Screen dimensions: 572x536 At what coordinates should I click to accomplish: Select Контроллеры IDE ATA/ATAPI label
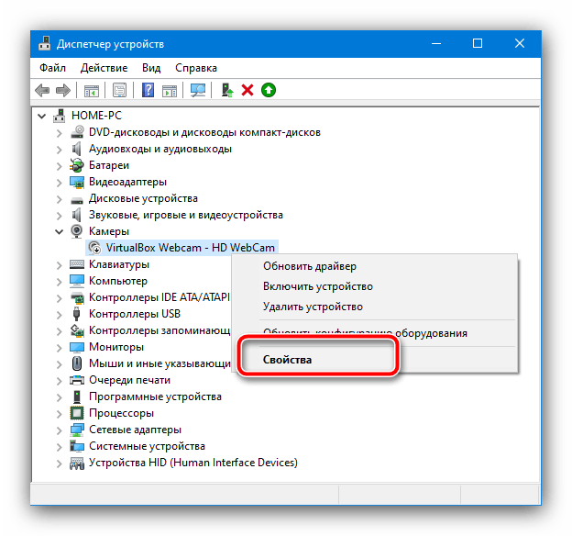[x=159, y=297]
